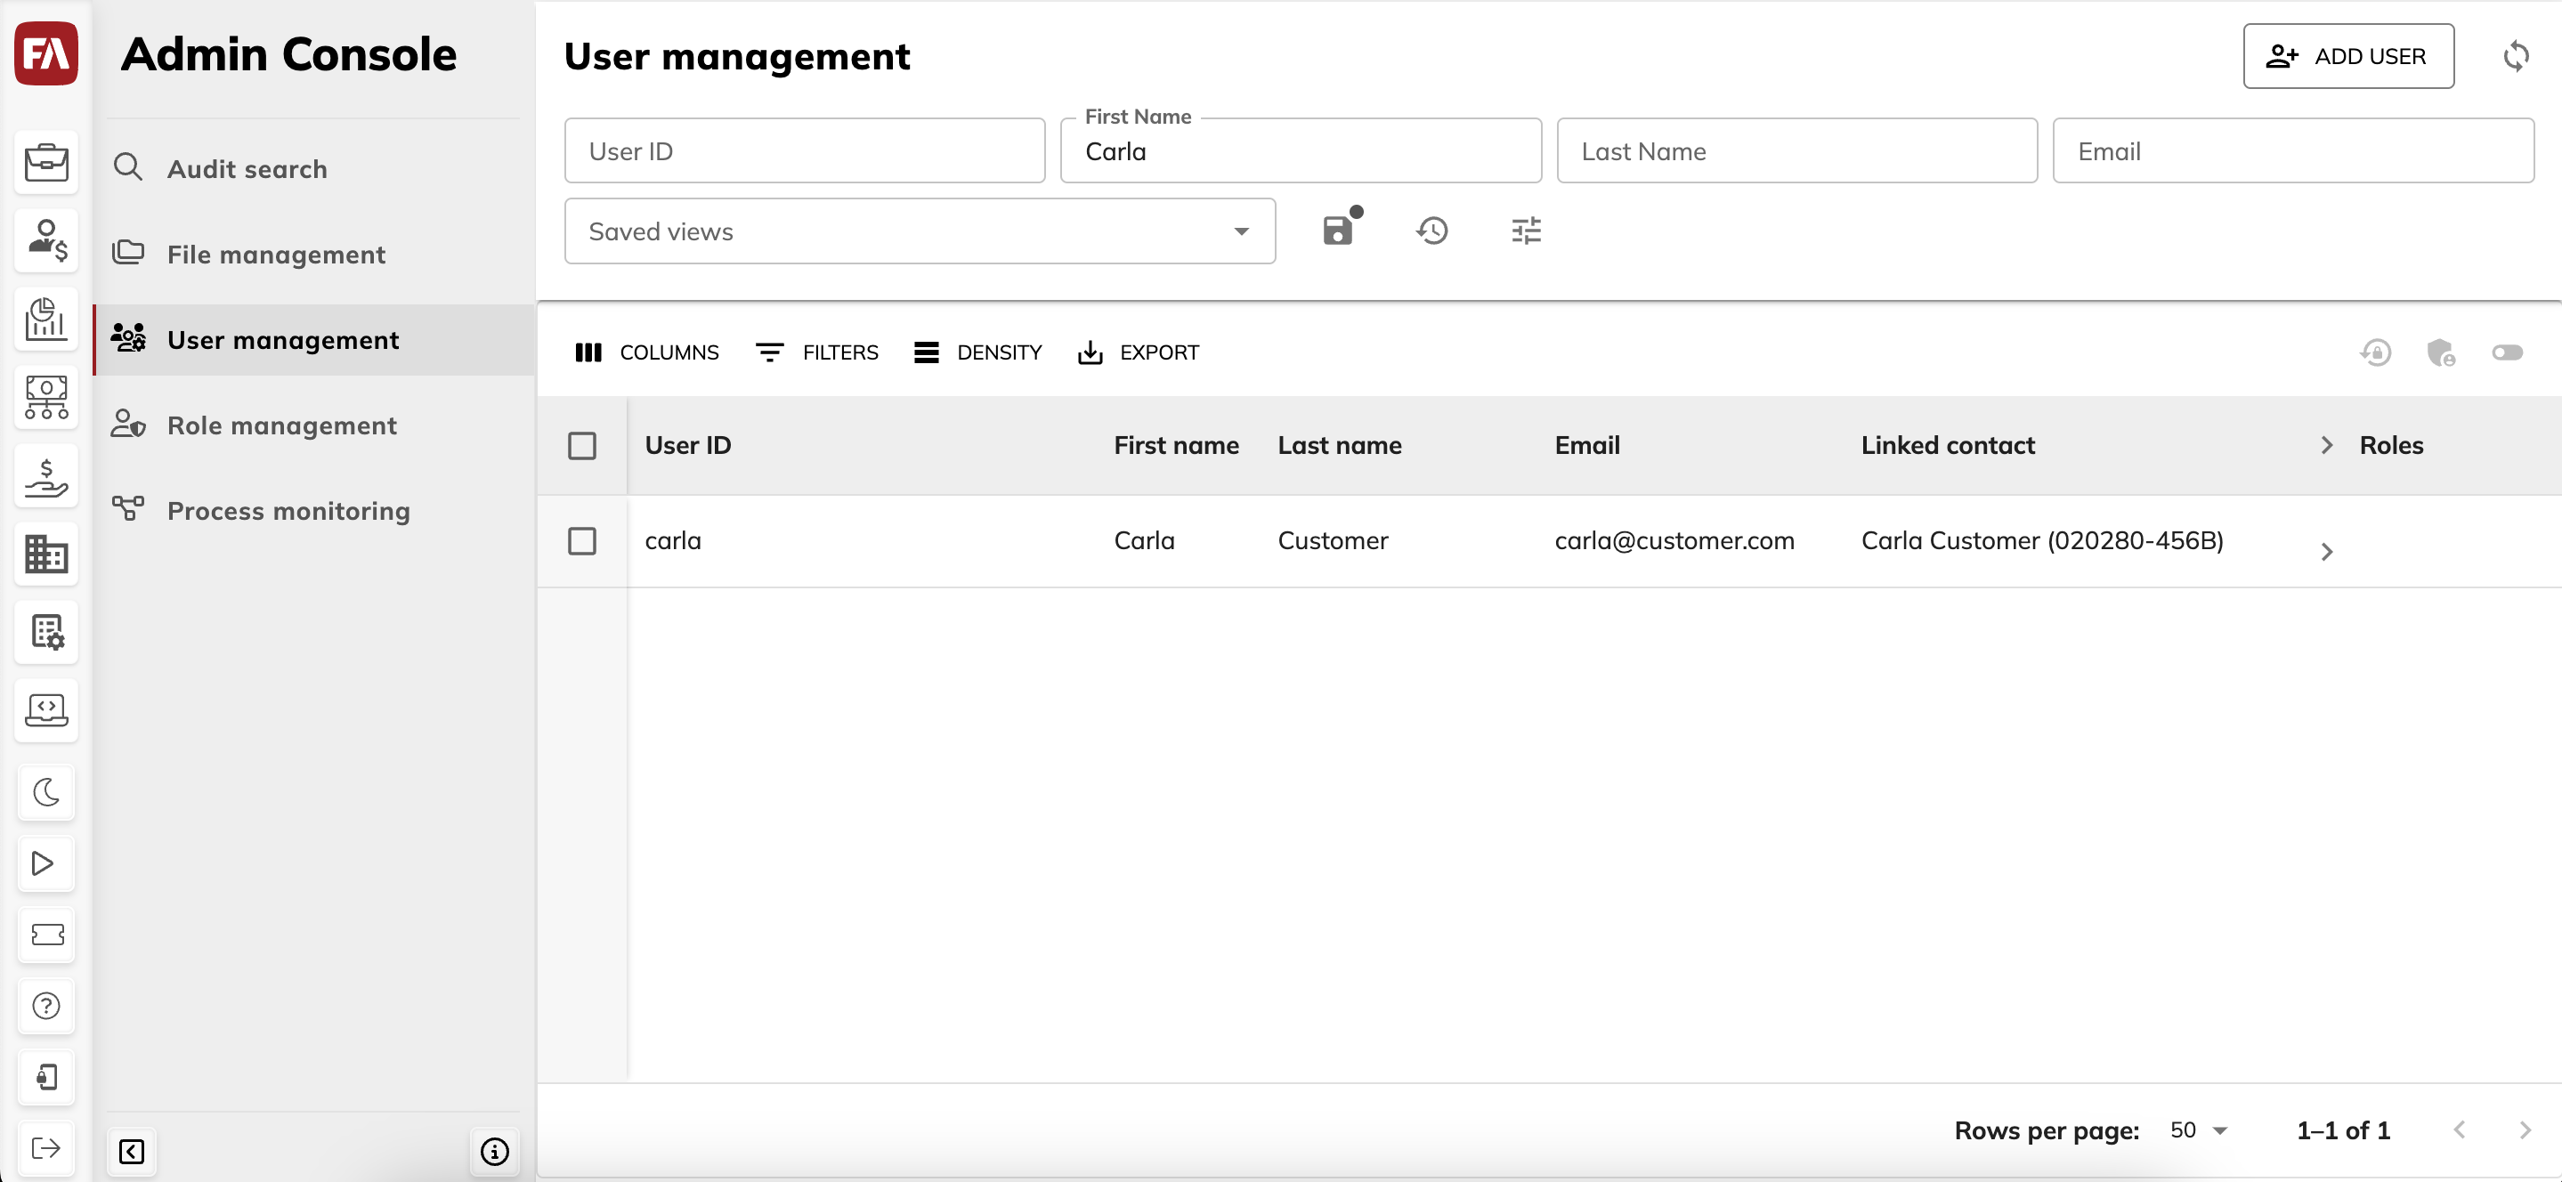This screenshot has height=1182, width=2562.
Task: Open the rows per page dropdown
Action: pyautogui.click(x=2198, y=1130)
